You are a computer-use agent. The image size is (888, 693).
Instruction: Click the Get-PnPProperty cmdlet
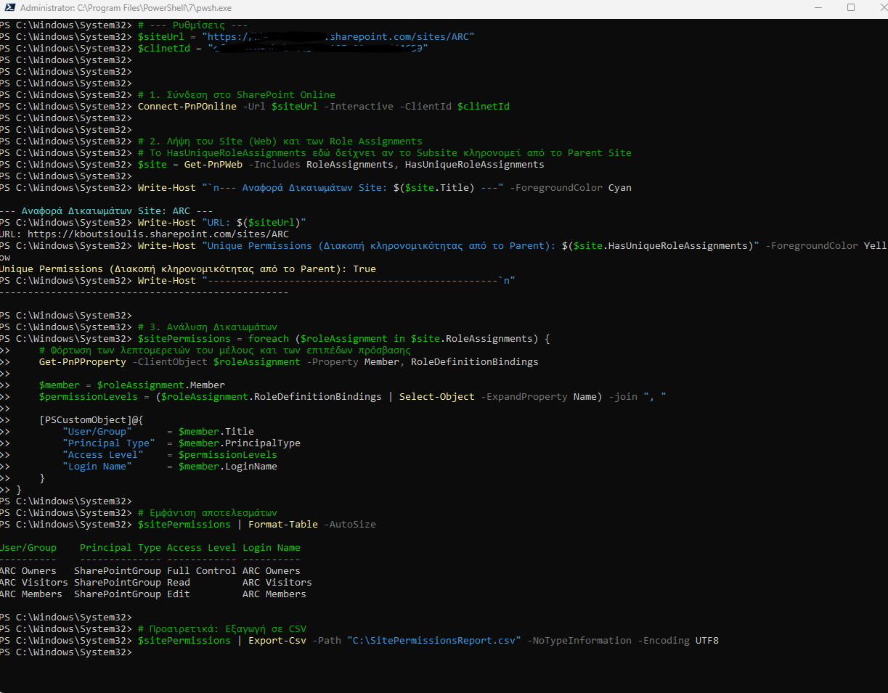pos(82,362)
